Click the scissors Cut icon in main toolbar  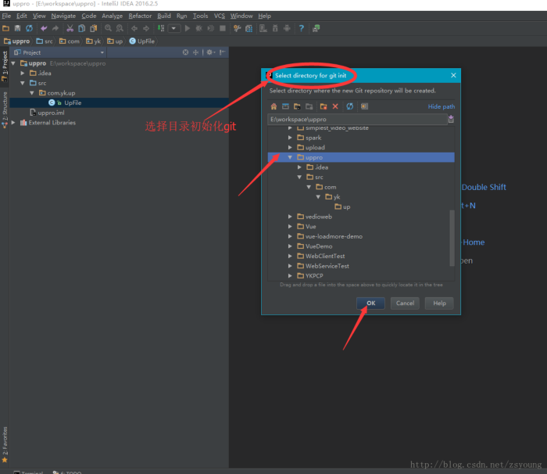point(70,28)
